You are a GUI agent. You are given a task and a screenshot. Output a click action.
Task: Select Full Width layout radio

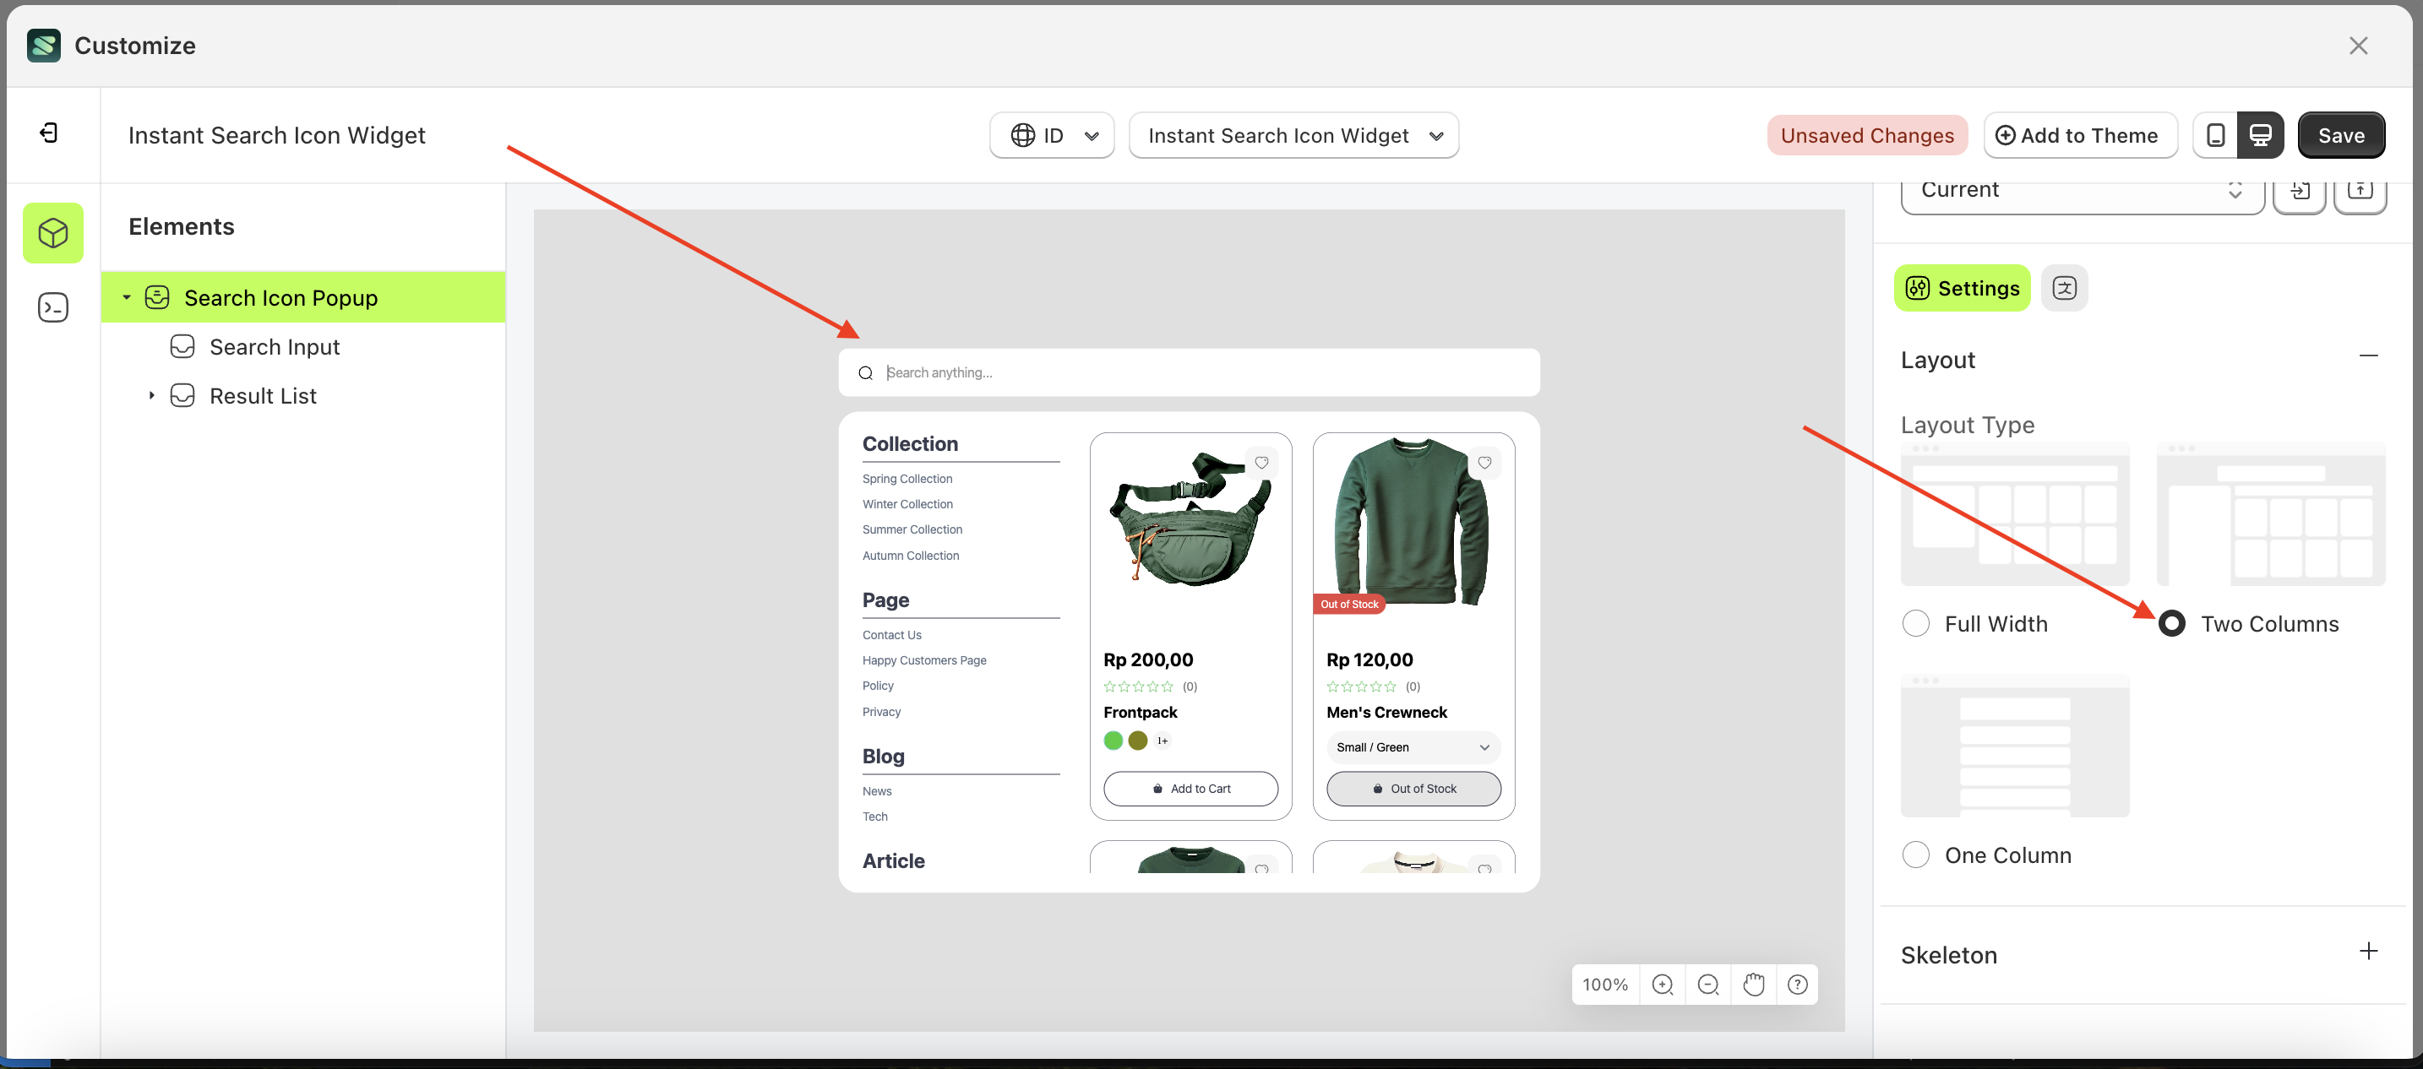point(1915,623)
